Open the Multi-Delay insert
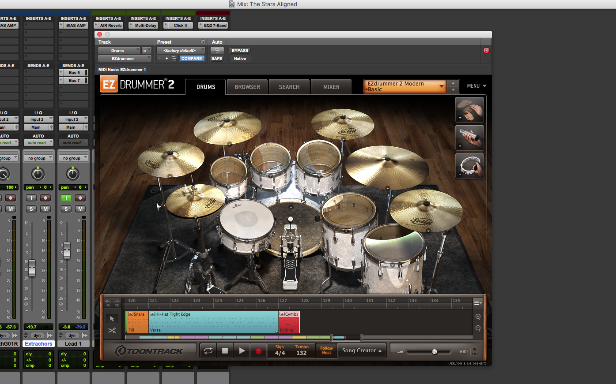616x384 pixels. [143, 26]
